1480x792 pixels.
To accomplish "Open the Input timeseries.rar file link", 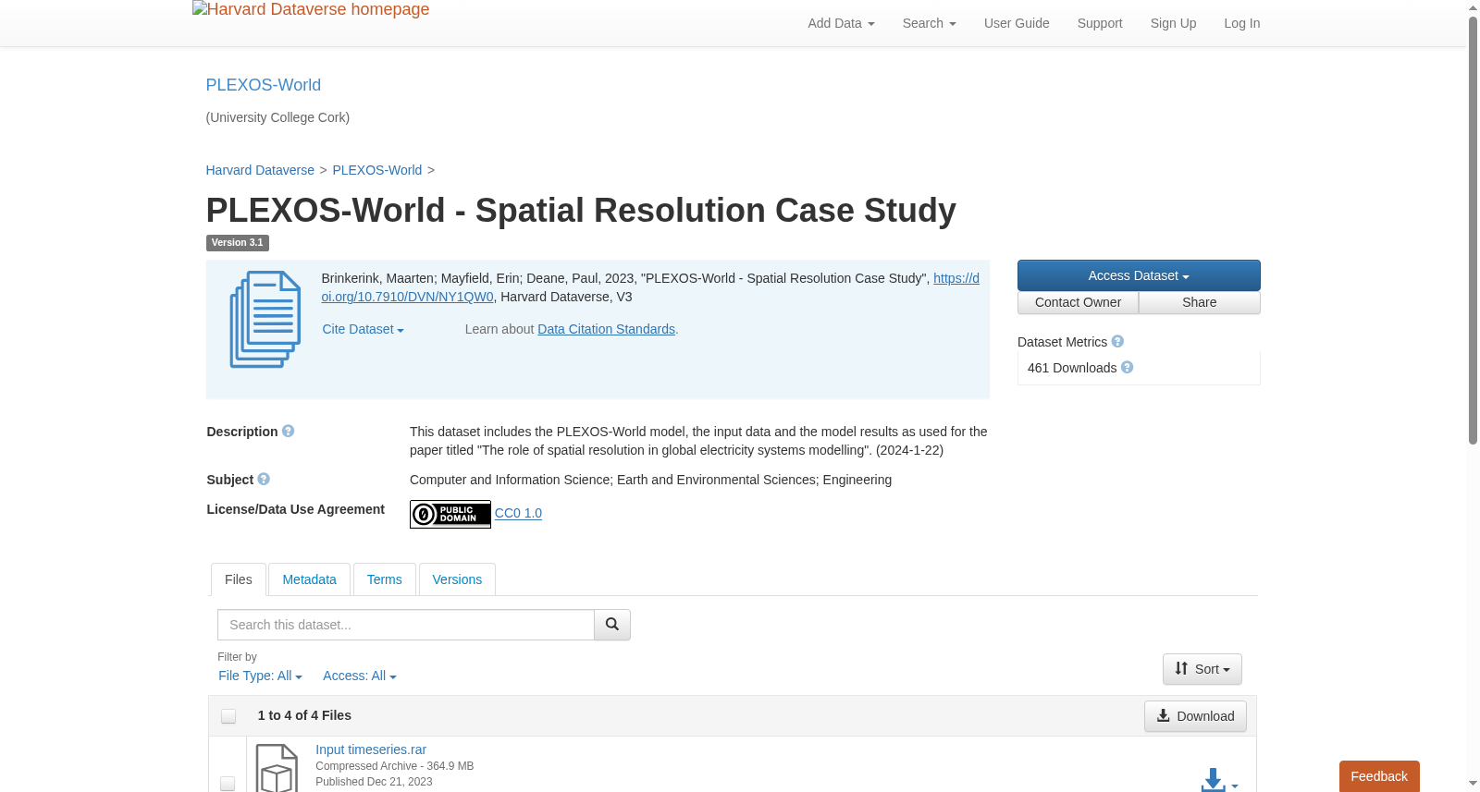I will pyautogui.click(x=371, y=749).
